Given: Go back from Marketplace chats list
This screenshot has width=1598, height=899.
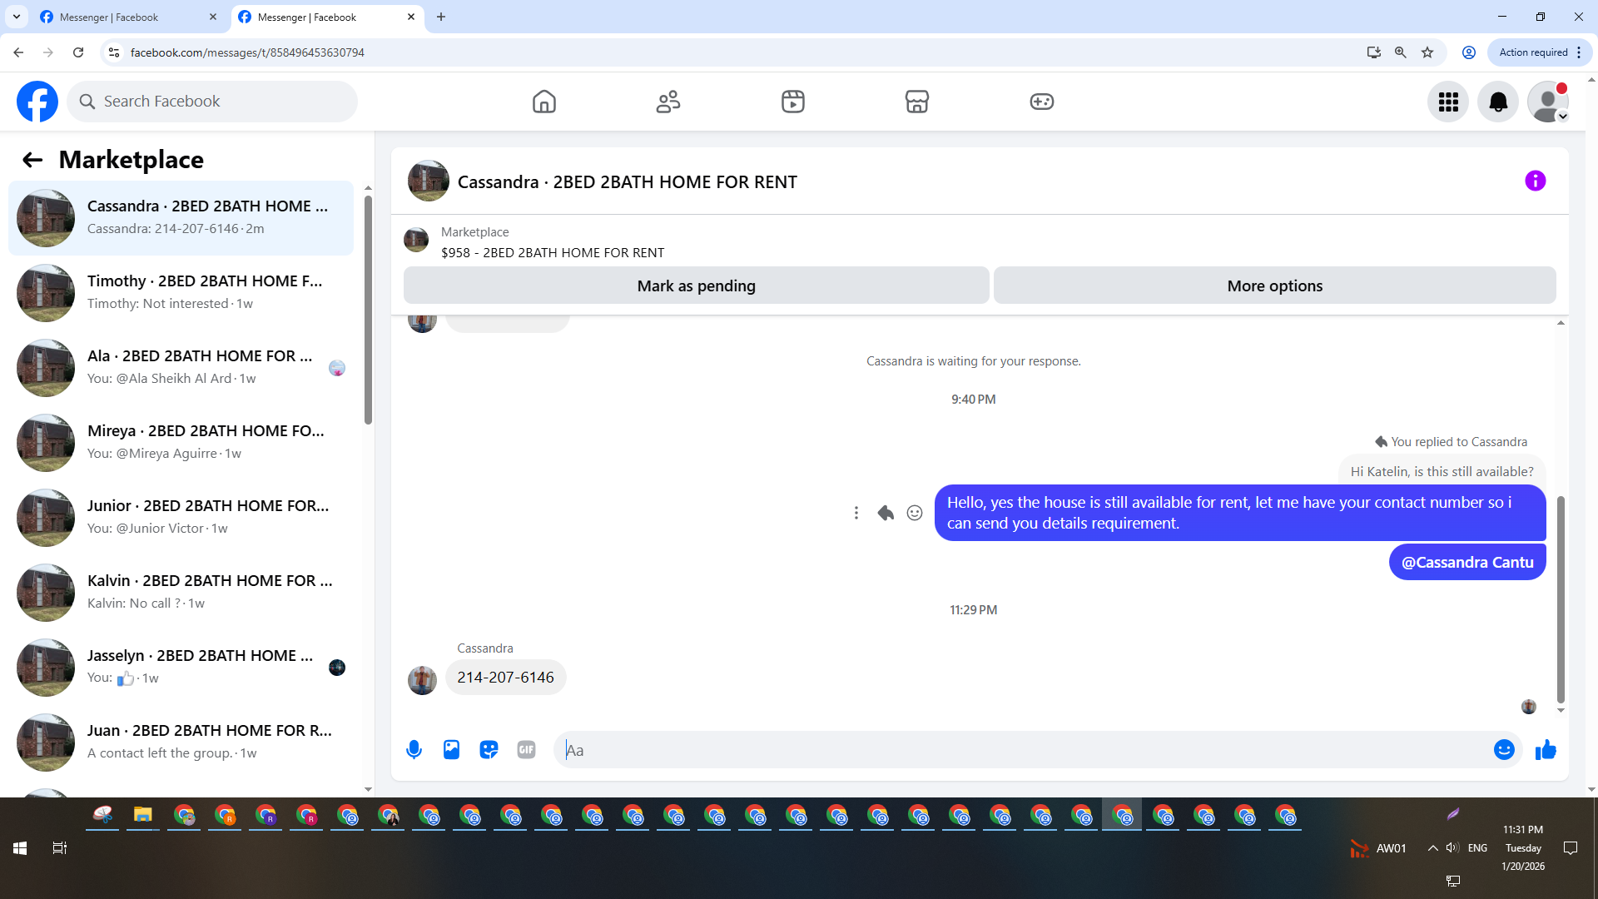Looking at the screenshot, I should (x=32, y=160).
